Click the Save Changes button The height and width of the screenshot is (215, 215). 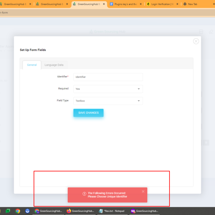[88, 113]
